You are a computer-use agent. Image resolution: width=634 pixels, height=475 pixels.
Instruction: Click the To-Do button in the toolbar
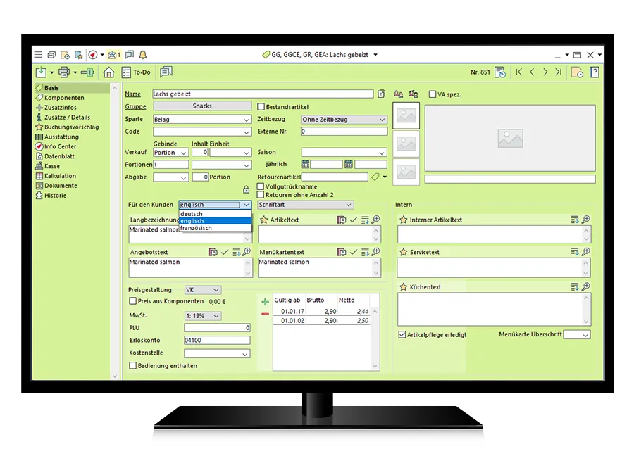coord(137,72)
